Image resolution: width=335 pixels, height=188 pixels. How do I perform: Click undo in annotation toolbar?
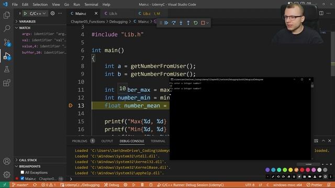278,177
